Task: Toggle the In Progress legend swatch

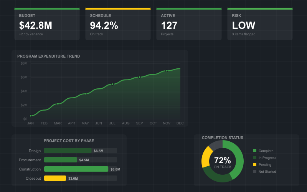Action: coord(255,157)
